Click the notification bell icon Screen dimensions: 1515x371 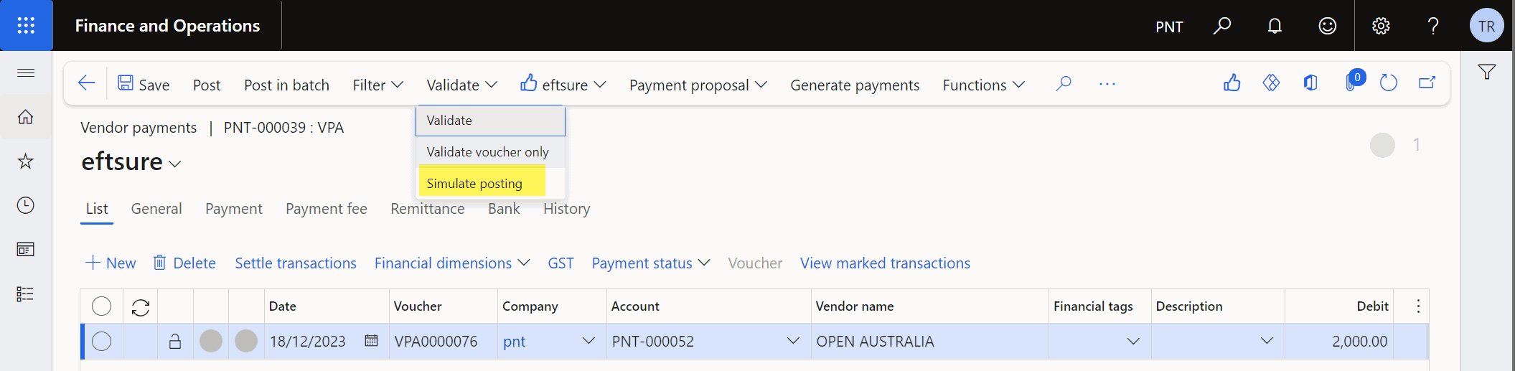pos(1275,26)
